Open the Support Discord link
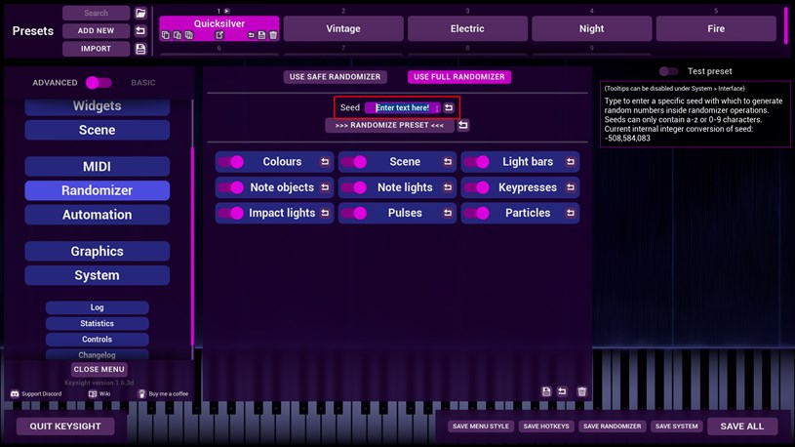This screenshot has width=795, height=447. coord(36,393)
